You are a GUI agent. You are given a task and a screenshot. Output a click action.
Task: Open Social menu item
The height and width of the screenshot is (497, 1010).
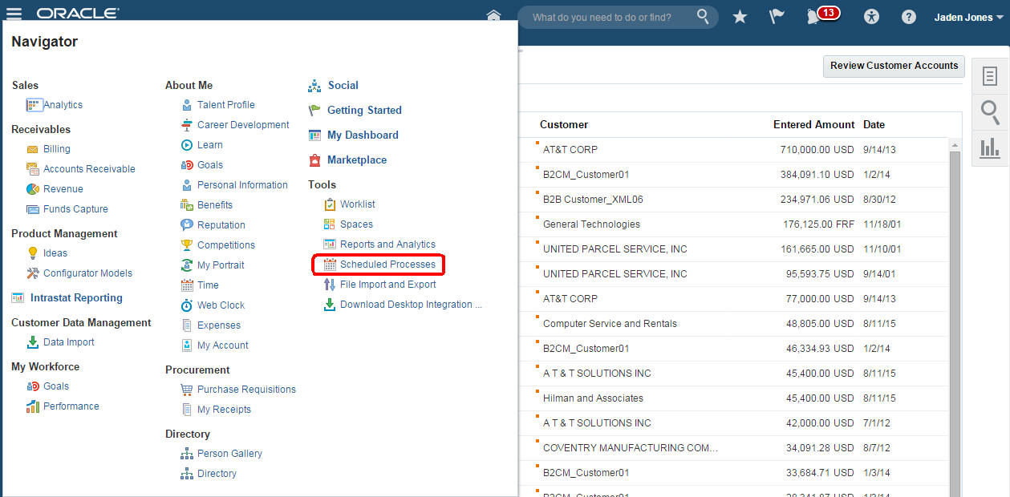343,86
